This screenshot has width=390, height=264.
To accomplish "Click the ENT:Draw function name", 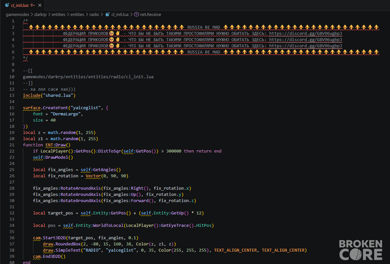I will point(56,145).
